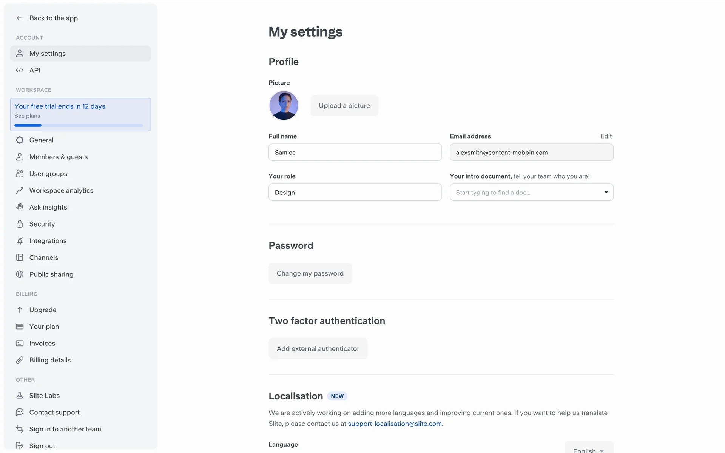The width and height of the screenshot is (725, 453).
Task: Click the Public sharing globe icon
Action: tap(20, 274)
